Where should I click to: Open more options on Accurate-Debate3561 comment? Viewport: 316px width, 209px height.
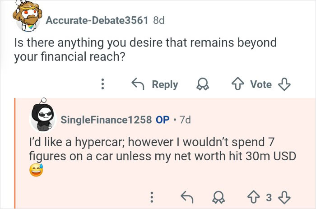tap(102, 84)
